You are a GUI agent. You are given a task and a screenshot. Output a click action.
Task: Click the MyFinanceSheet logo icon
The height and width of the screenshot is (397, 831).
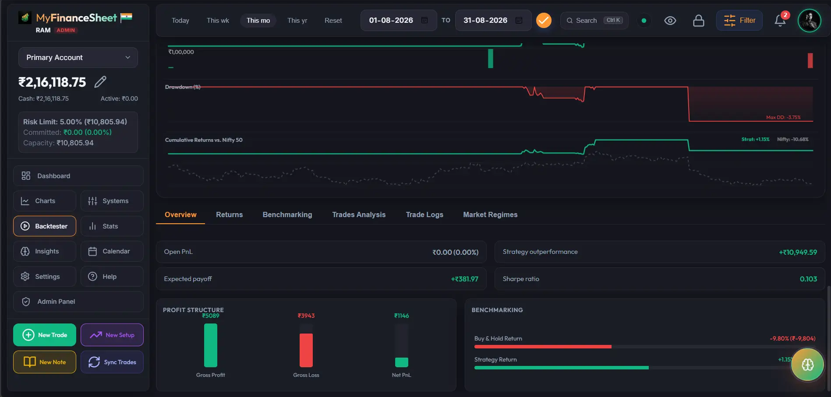tap(25, 18)
